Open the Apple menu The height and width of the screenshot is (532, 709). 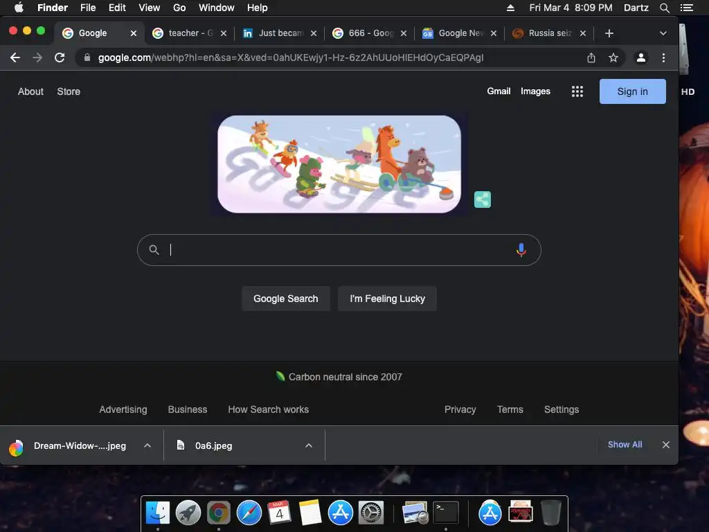19,8
